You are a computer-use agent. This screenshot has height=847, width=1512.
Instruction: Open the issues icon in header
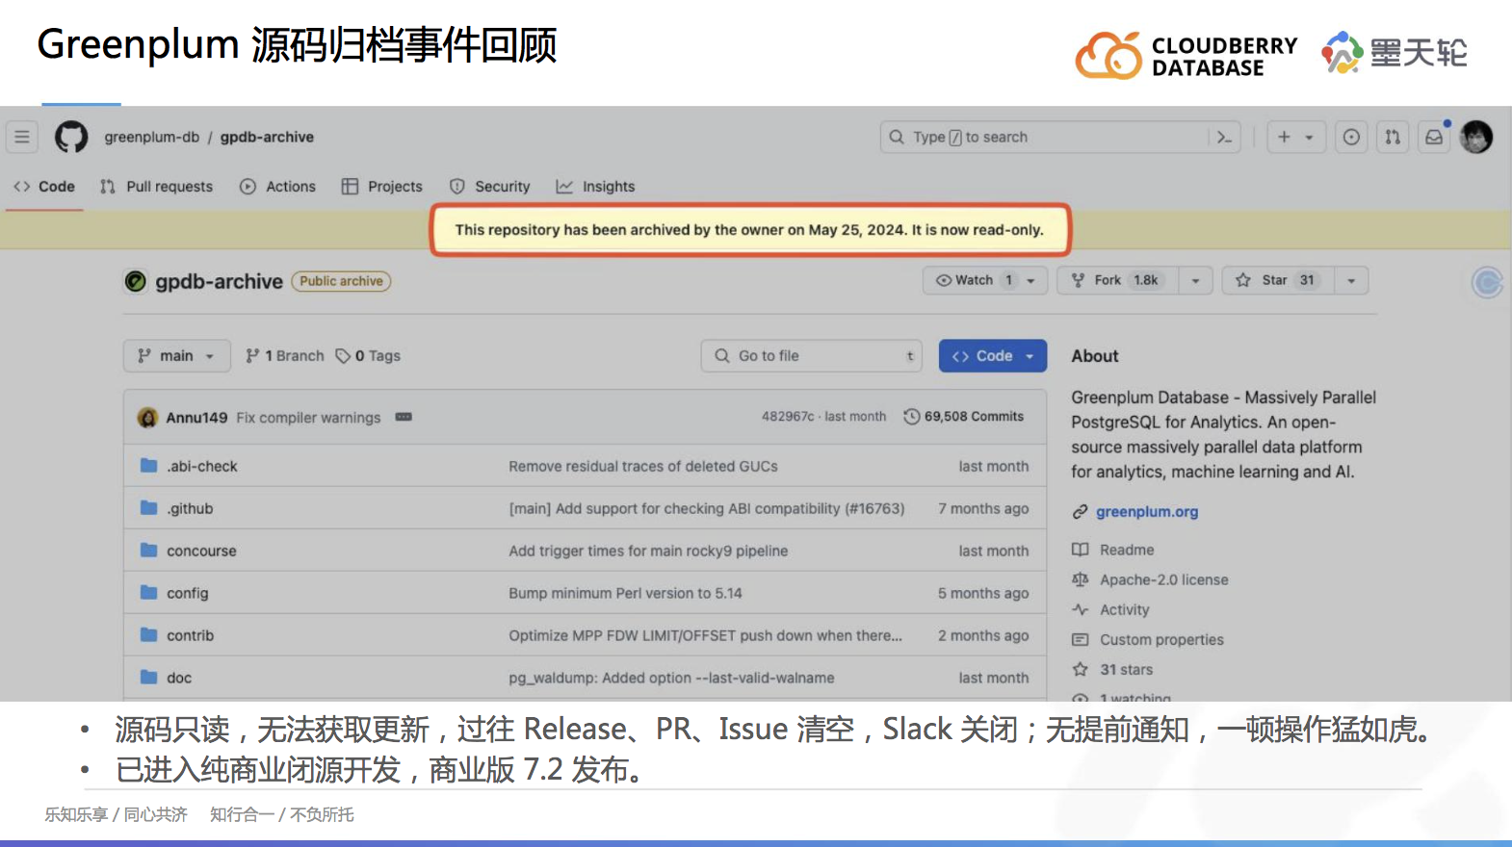point(1351,137)
